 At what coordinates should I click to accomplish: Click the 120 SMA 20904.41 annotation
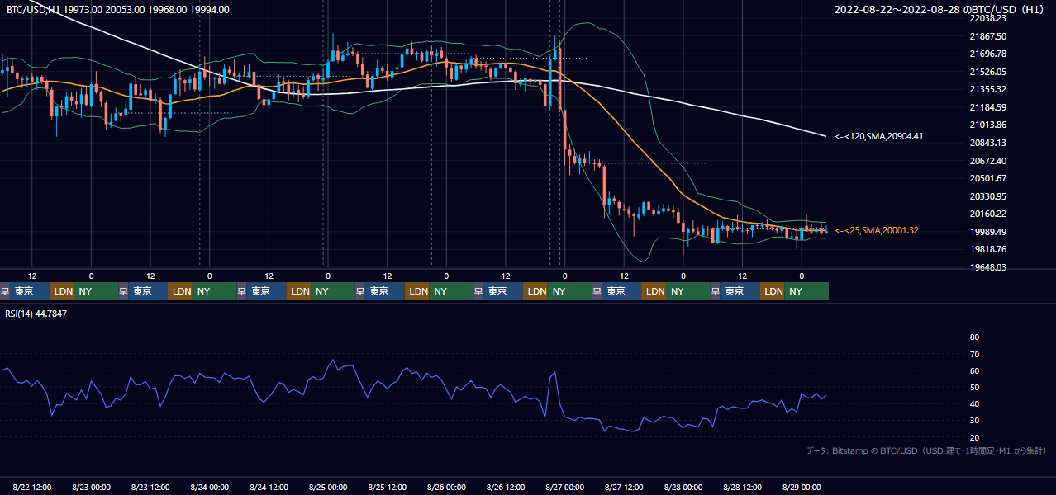(878, 136)
